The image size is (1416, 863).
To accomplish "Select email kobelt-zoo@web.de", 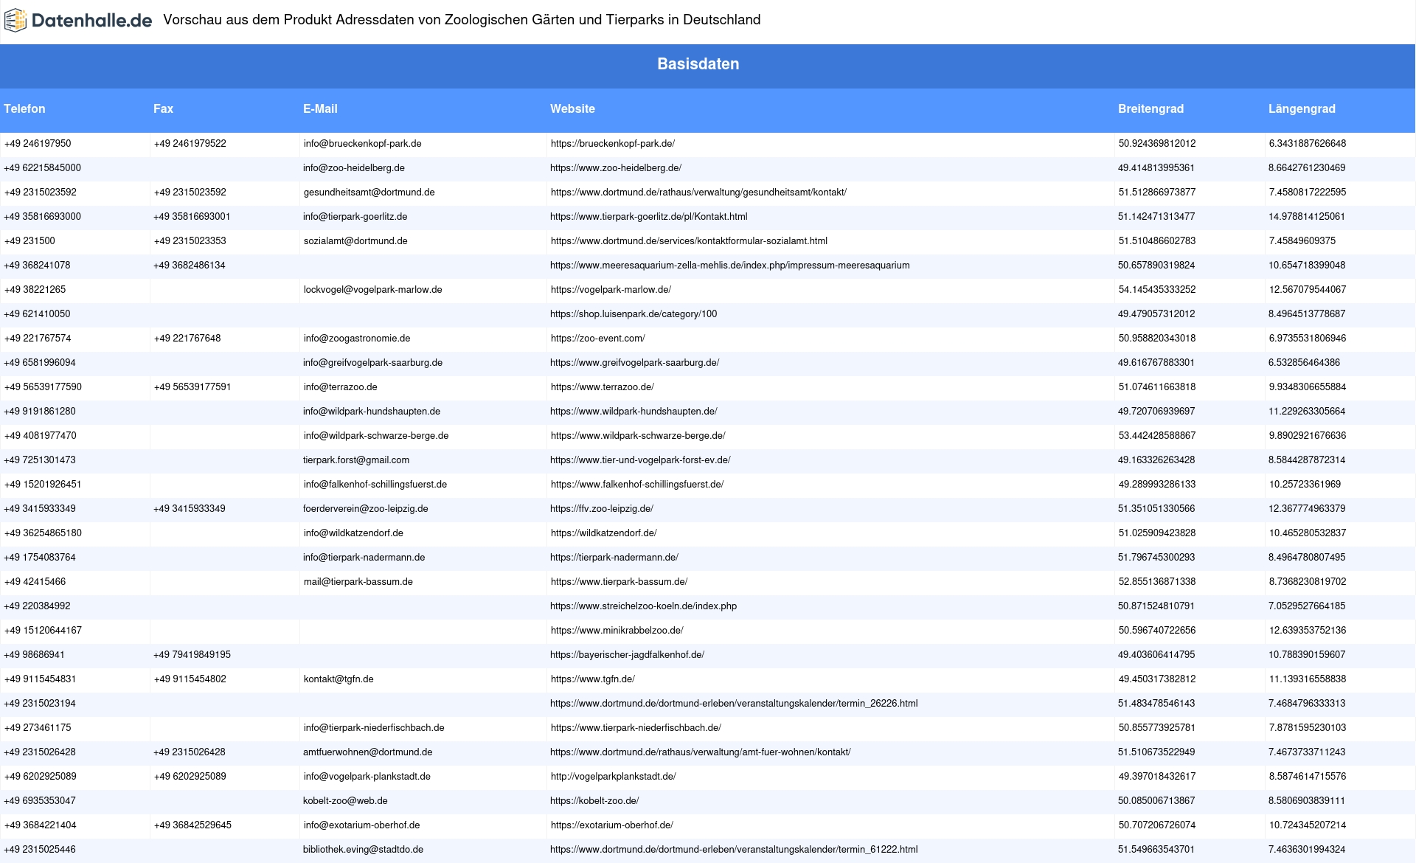I will click(x=345, y=801).
